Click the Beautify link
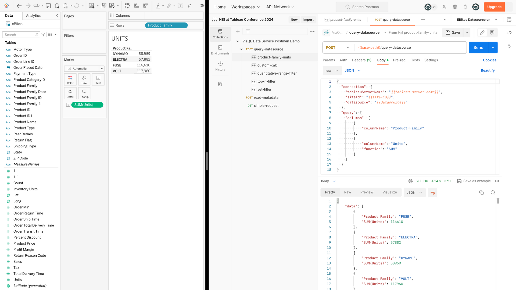Screen dimensions: 516x290 click(x=488, y=71)
